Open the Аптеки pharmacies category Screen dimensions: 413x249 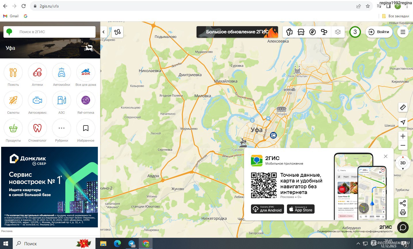click(x=37, y=72)
